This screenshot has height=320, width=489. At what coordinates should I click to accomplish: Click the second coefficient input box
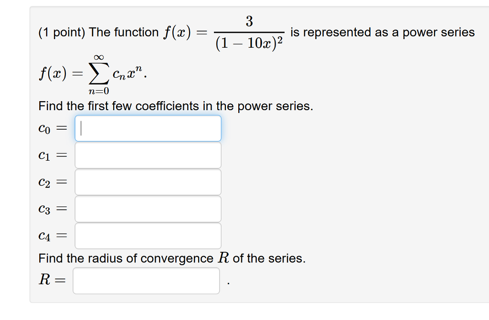148,155
